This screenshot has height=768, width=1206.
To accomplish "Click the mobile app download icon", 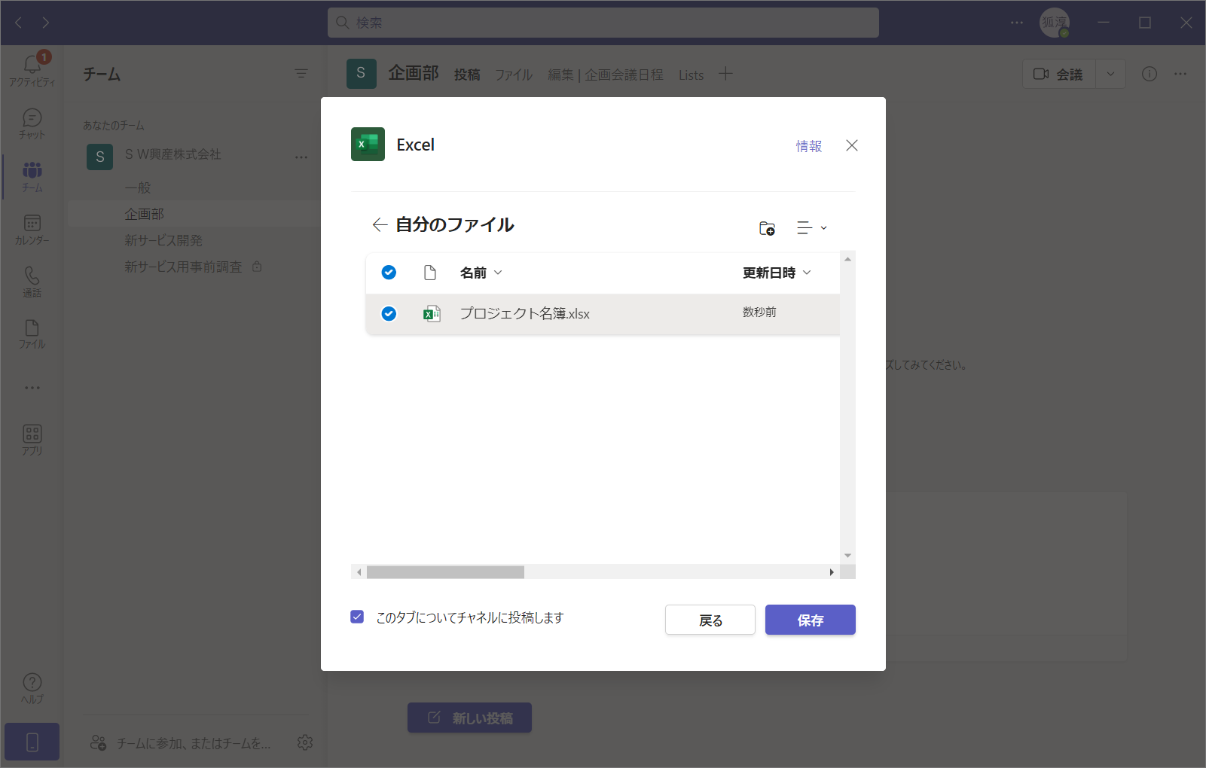I will click(x=32, y=742).
